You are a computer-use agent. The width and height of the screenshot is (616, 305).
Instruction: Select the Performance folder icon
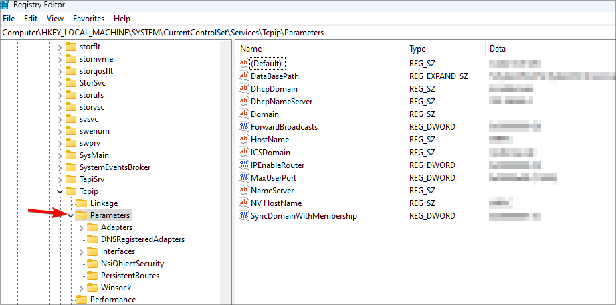tap(82, 300)
